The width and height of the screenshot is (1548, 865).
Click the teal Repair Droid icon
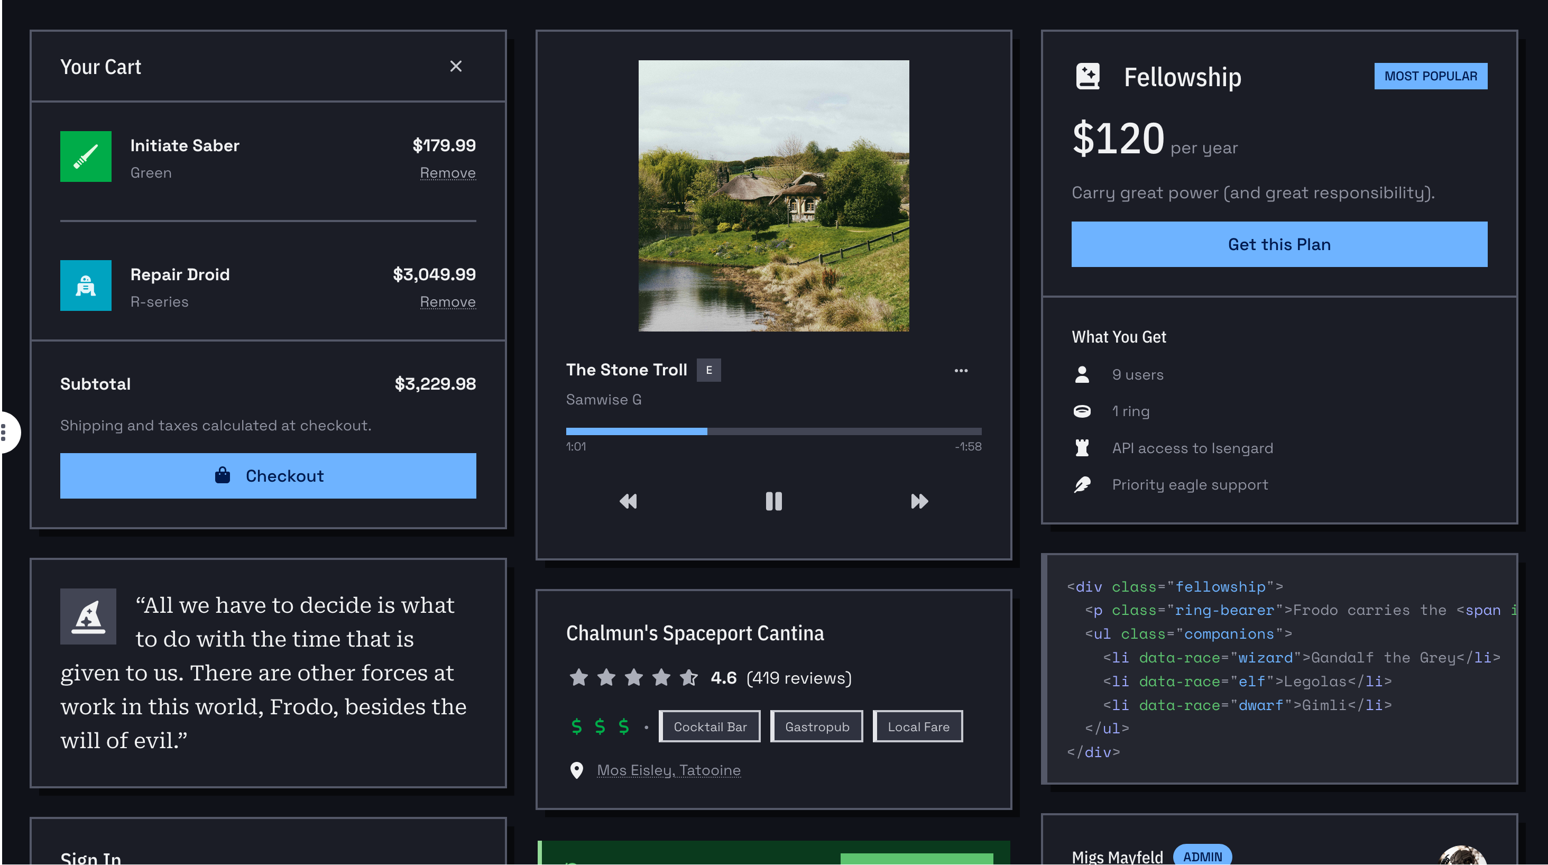[85, 286]
